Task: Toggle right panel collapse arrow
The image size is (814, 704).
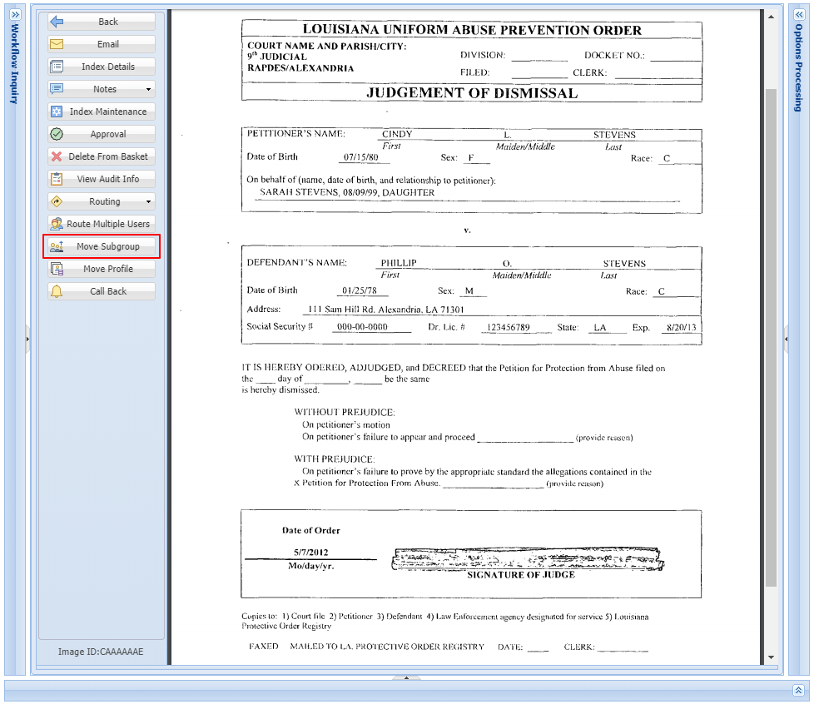Action: [x=786, y=339]
